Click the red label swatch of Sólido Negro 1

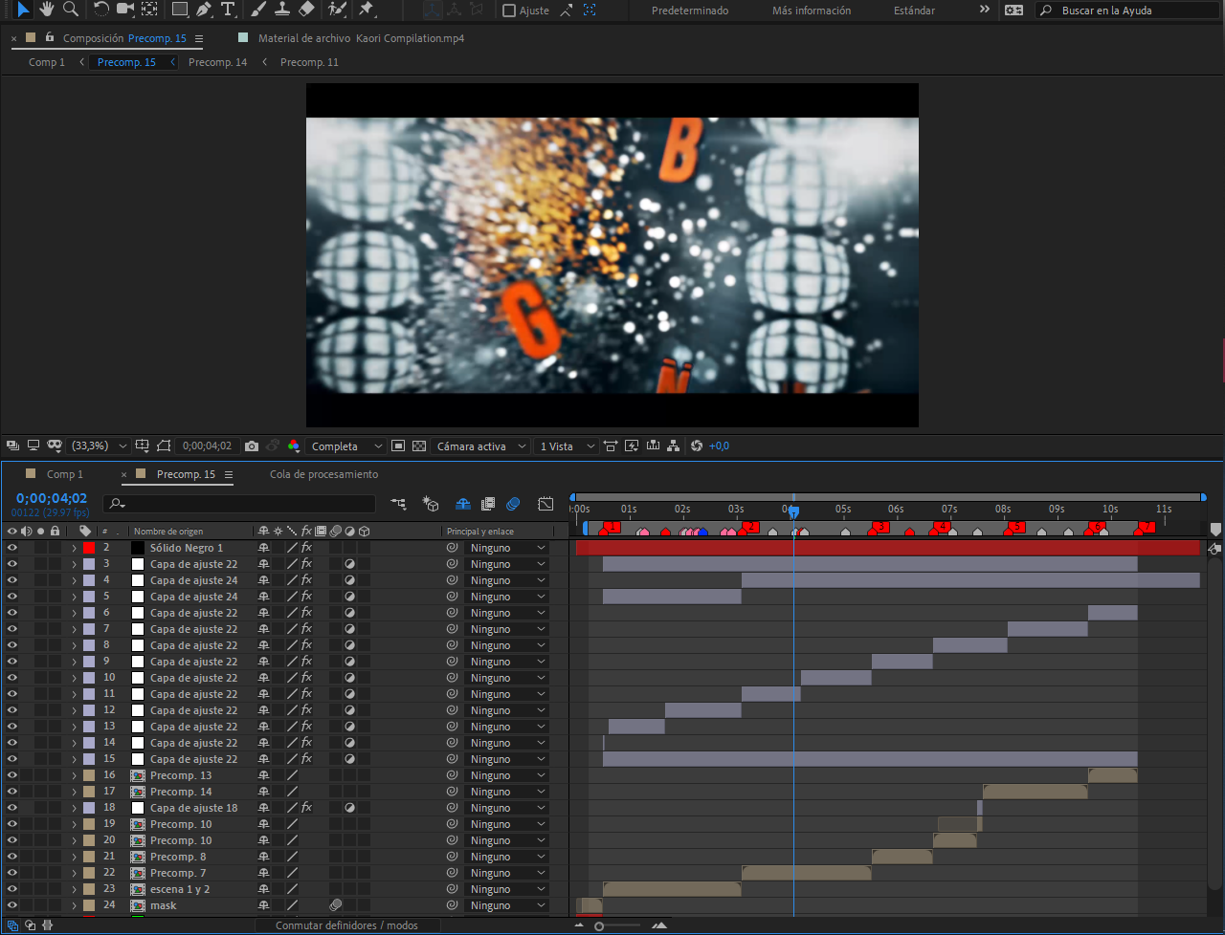pos(89,548)
